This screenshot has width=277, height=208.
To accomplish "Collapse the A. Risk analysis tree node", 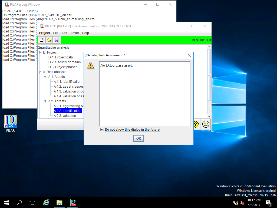I will (40, 72).
